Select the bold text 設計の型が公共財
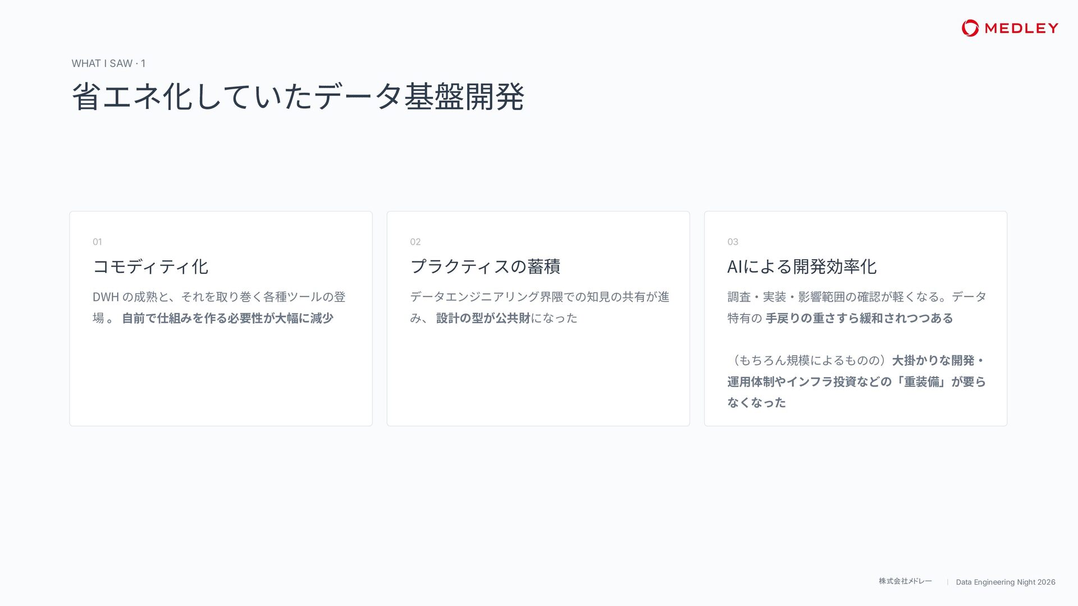Viewport: 1078px width, 606px height. [483, 318]
